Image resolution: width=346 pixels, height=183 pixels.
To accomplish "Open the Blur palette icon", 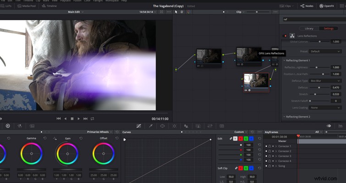I will [x=186, y=126].
